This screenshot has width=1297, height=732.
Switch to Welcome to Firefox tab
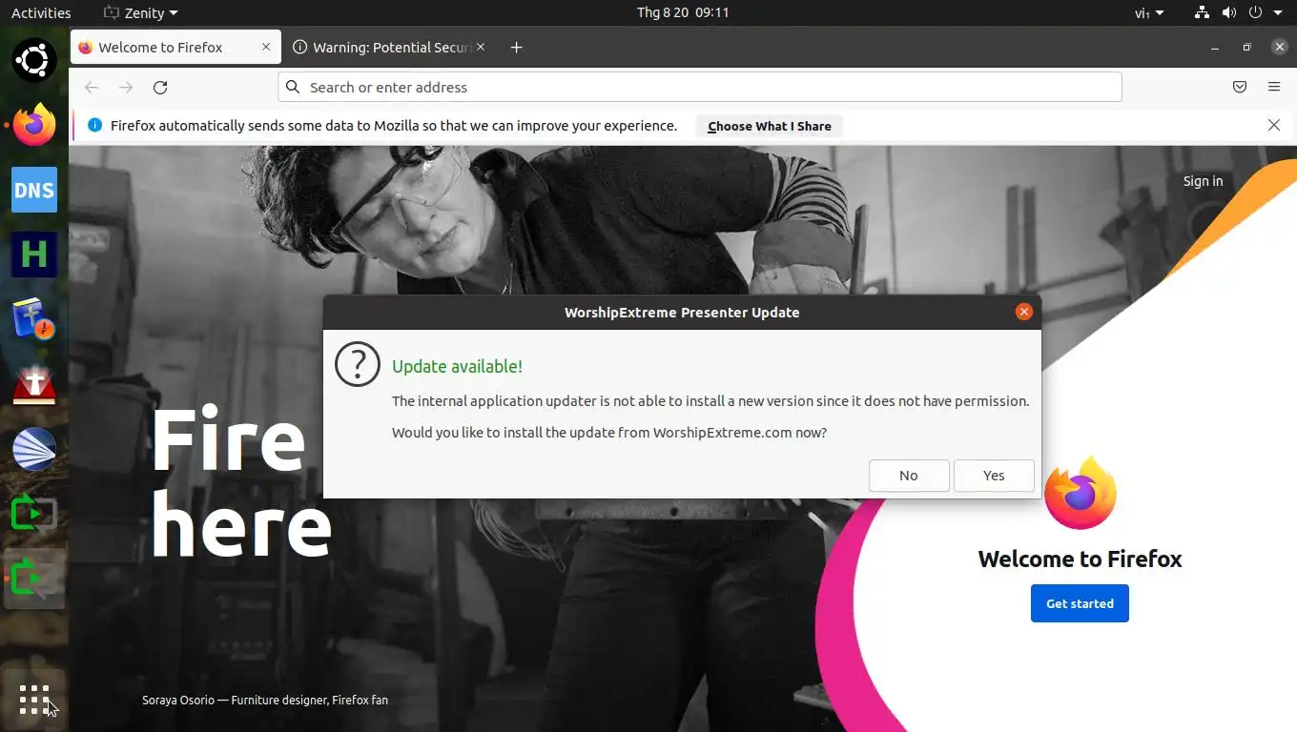point(176,48)
